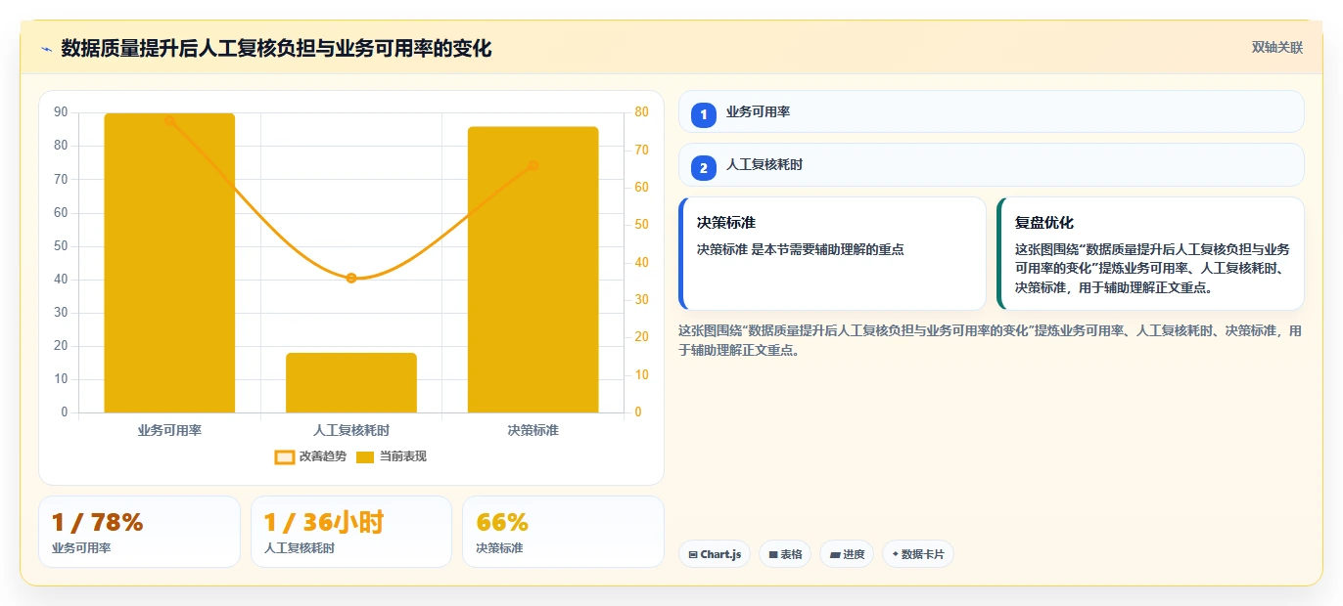Click the 1 / 78% stat value
This screenshot has height=606, width=1343.
(x=98, y=523)
